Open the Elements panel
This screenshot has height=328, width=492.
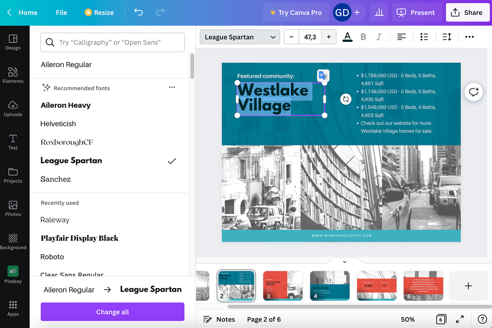click(13, 75)
